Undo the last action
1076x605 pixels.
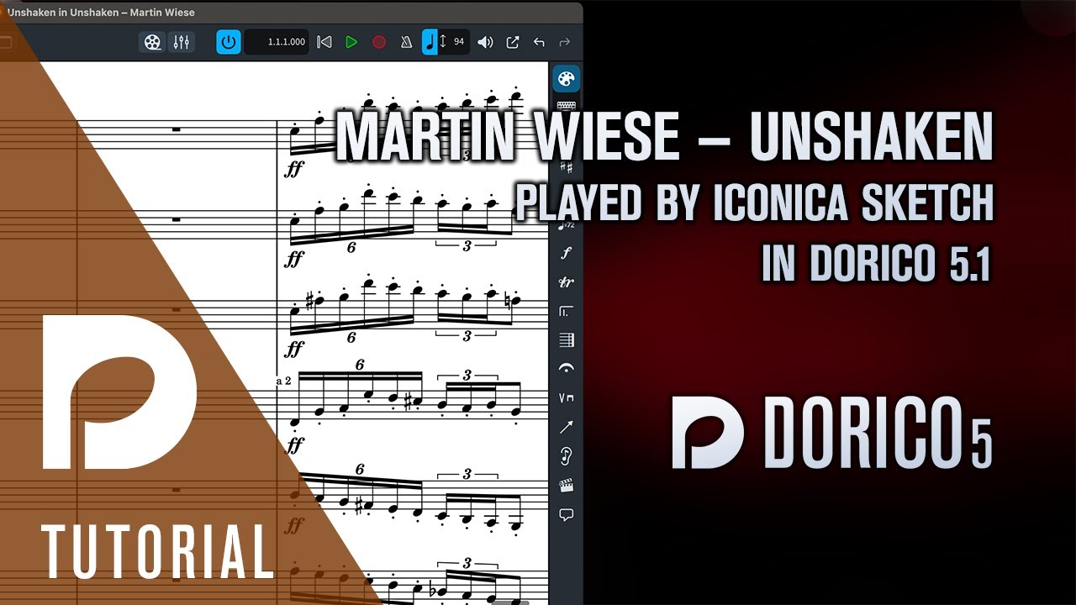click(x=539, y=42)
